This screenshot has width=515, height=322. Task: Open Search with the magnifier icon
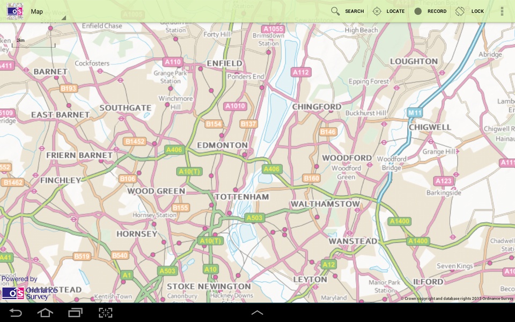335,11
